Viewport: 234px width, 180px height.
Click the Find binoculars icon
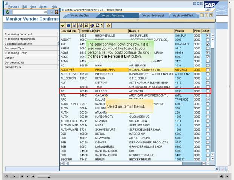(75, 26)
